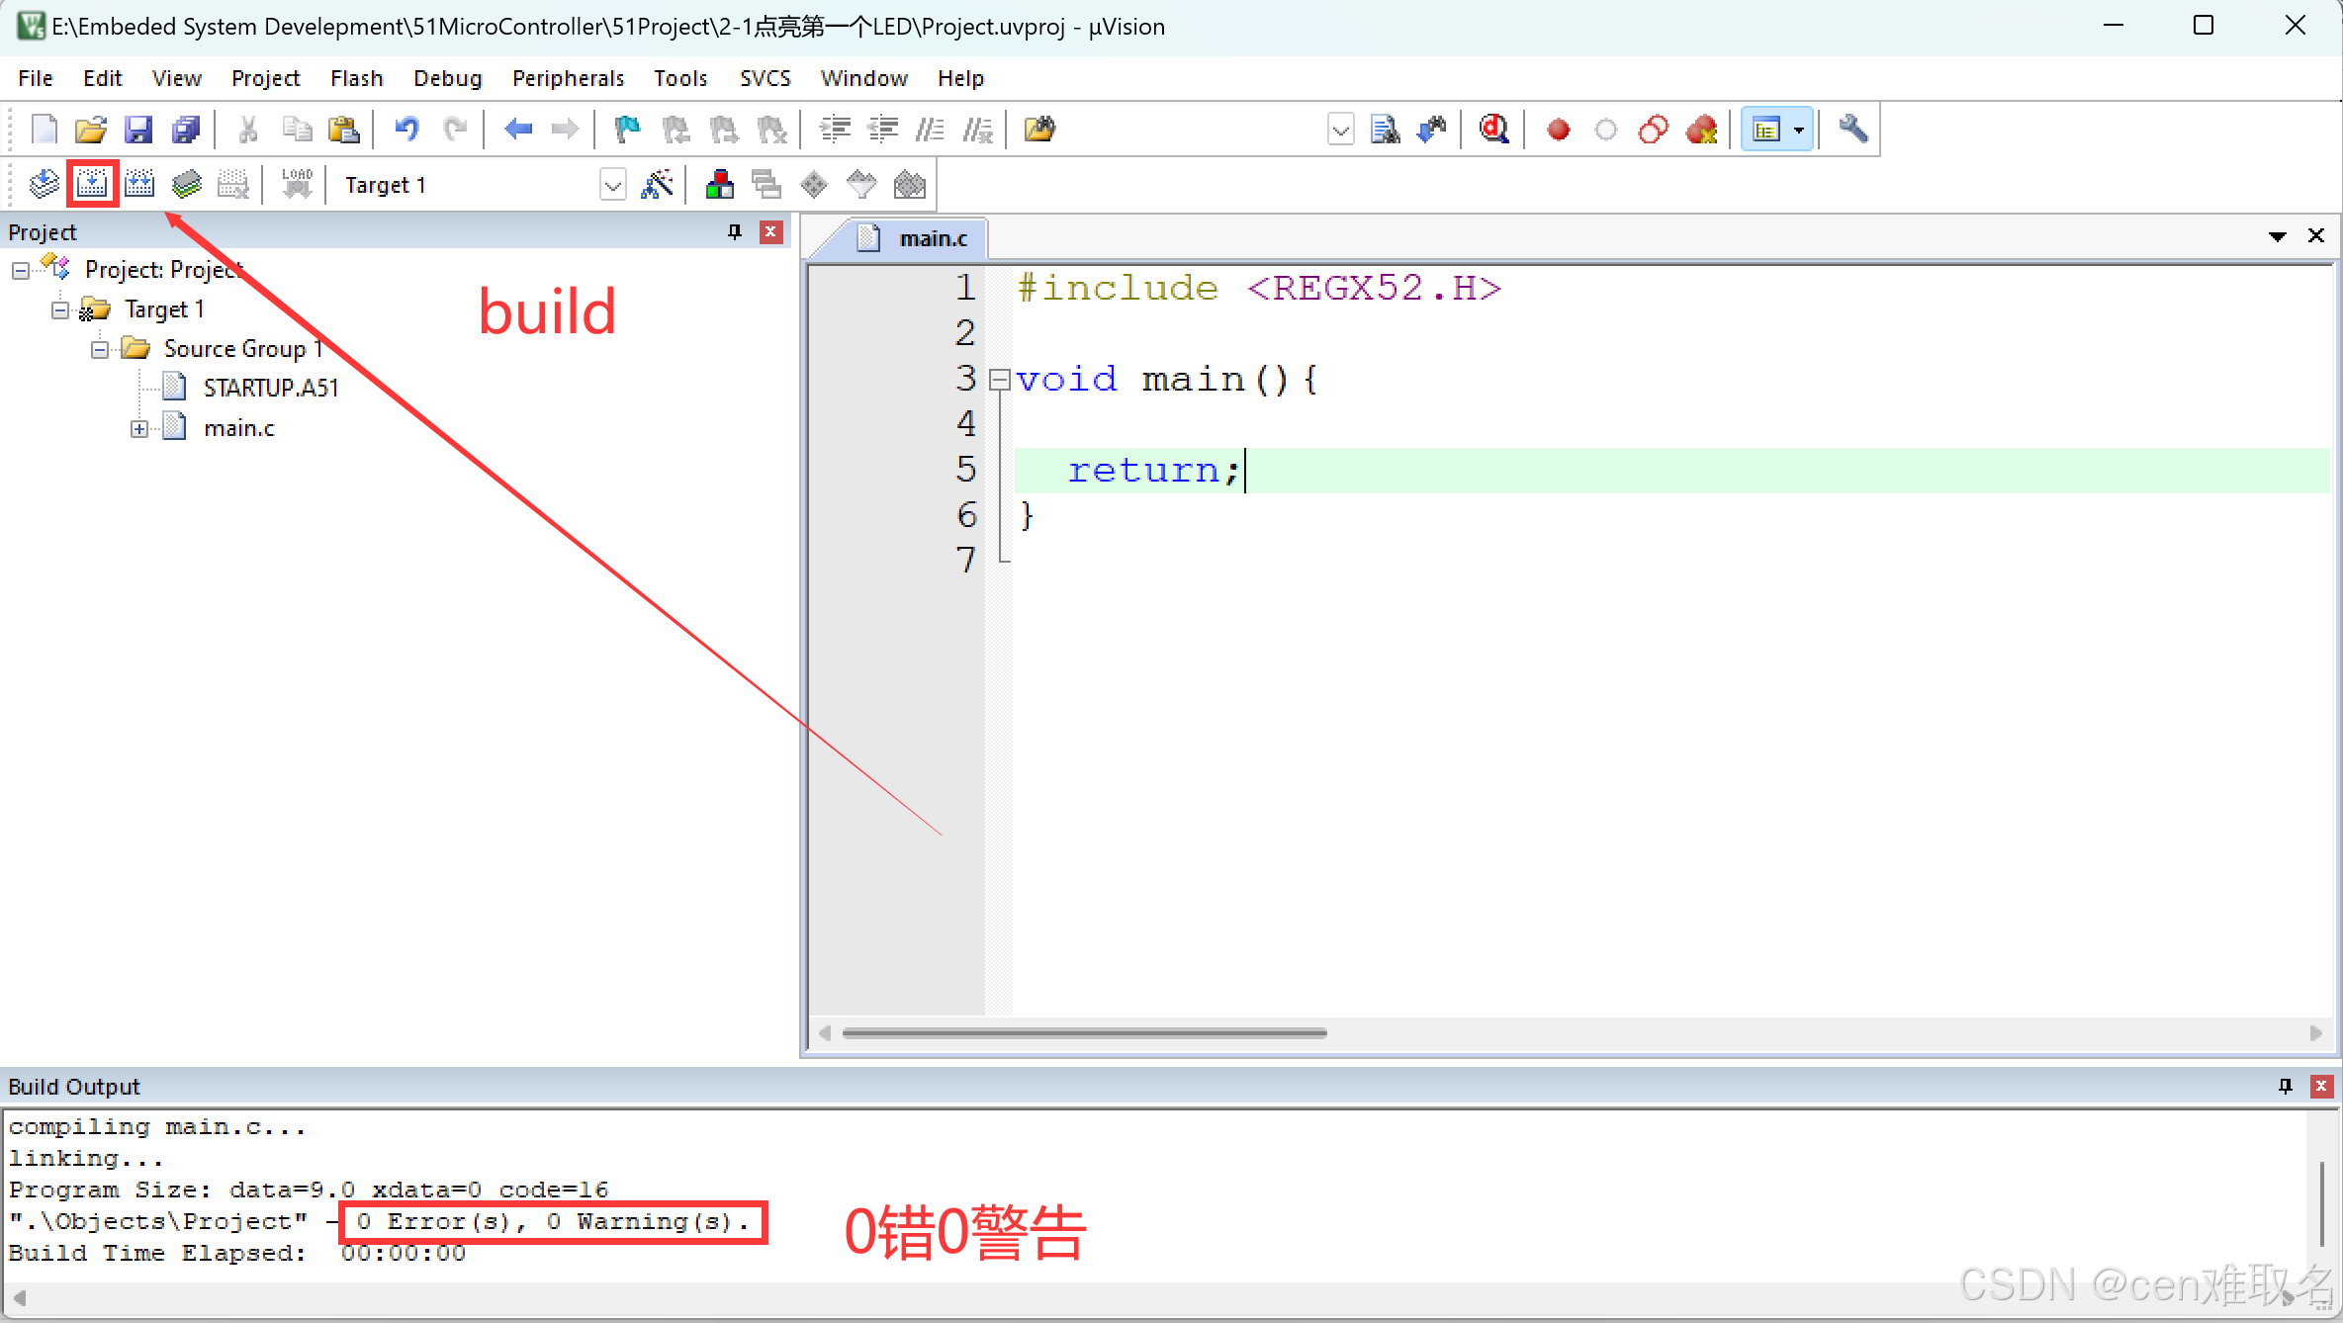Collapse the Source Group 1 folder
The image size is (2343, 1323).
pyautogui.click(x=100, y=349)
